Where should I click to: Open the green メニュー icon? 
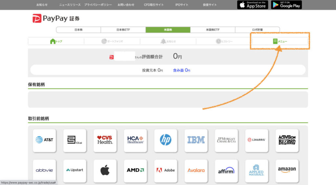[x=275, y=41]
